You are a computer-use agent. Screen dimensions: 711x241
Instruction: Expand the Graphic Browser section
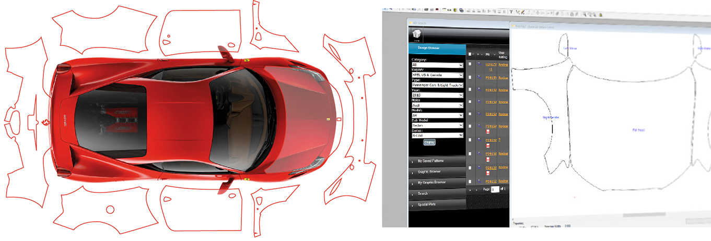[x=436, y=172]
